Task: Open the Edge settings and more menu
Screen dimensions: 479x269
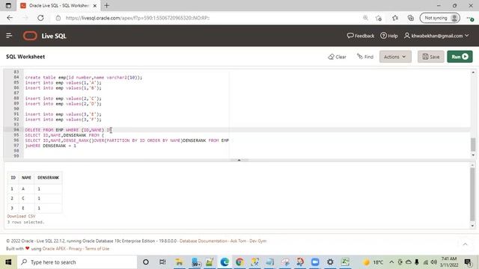Action: [470, 18]
